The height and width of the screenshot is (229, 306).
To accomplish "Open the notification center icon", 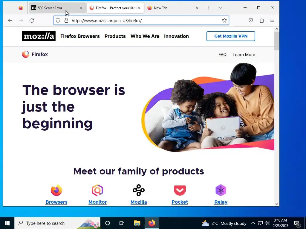I will coord(297,223).
